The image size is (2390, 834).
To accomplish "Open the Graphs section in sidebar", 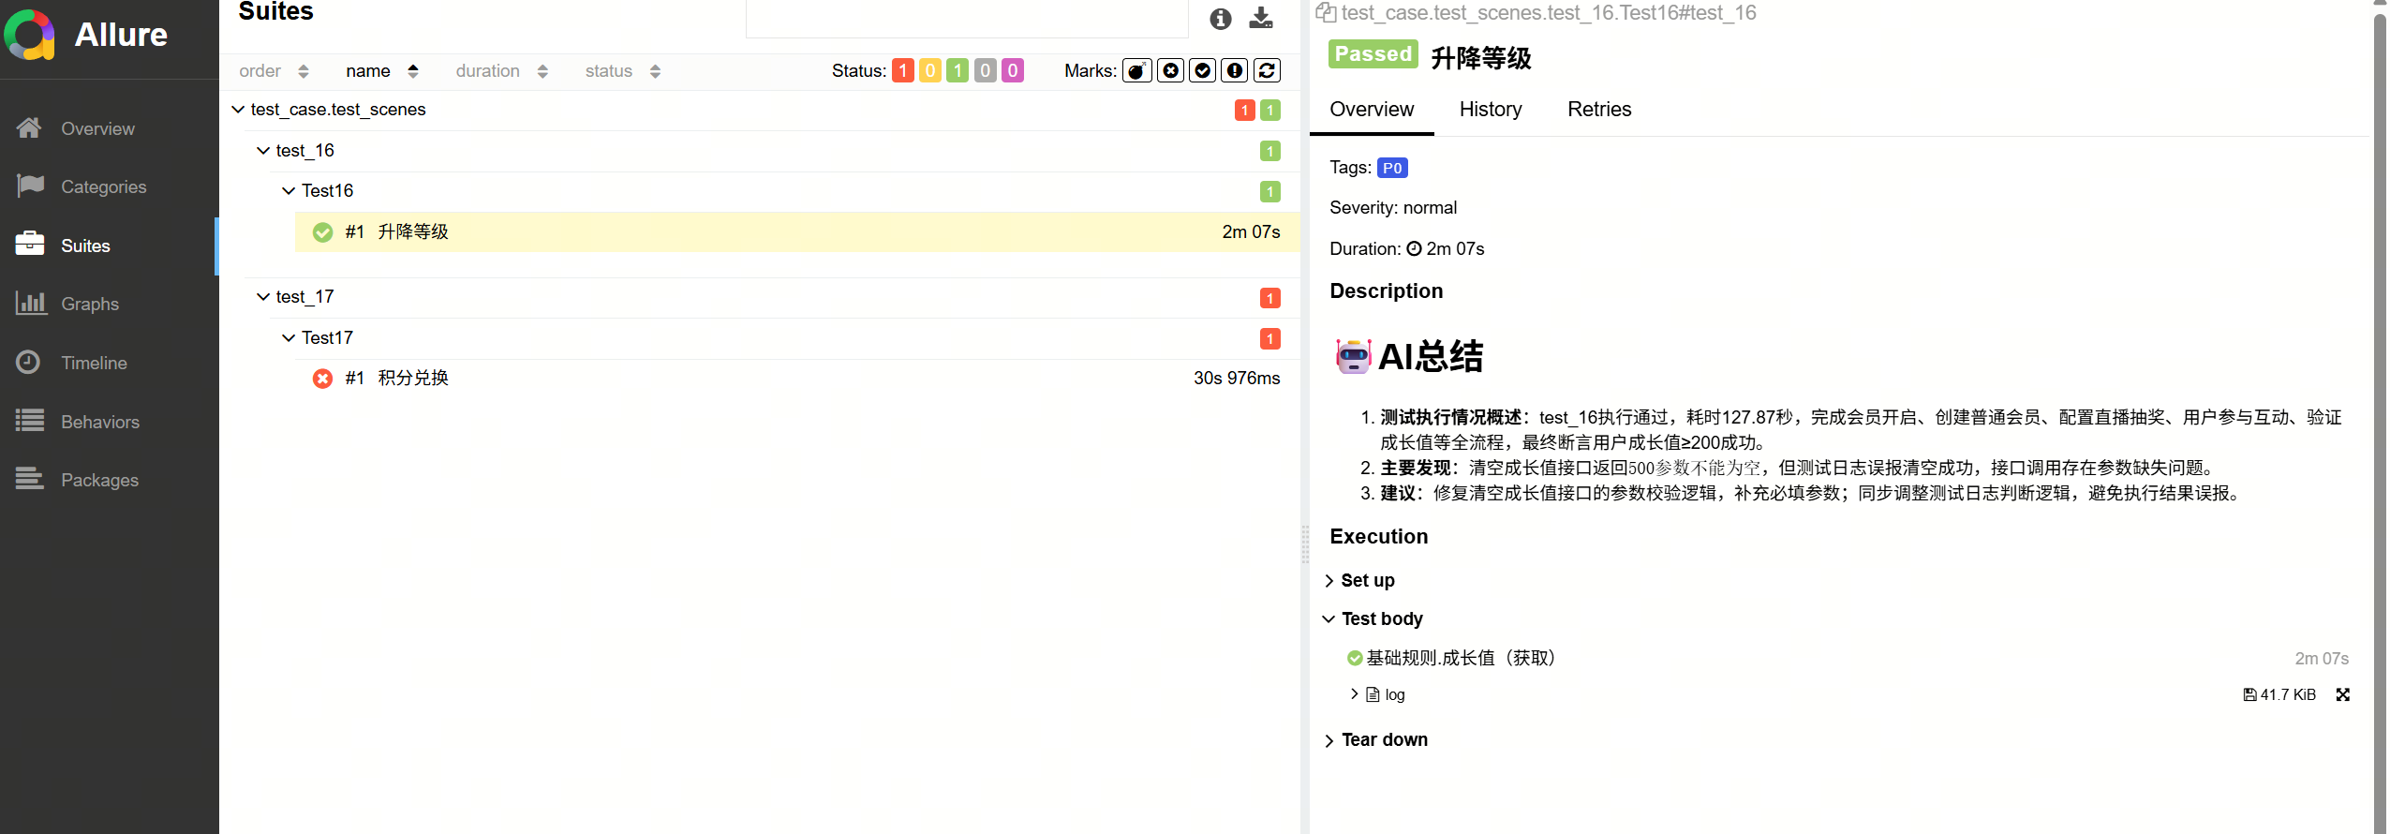I will (x=90, y=304).
